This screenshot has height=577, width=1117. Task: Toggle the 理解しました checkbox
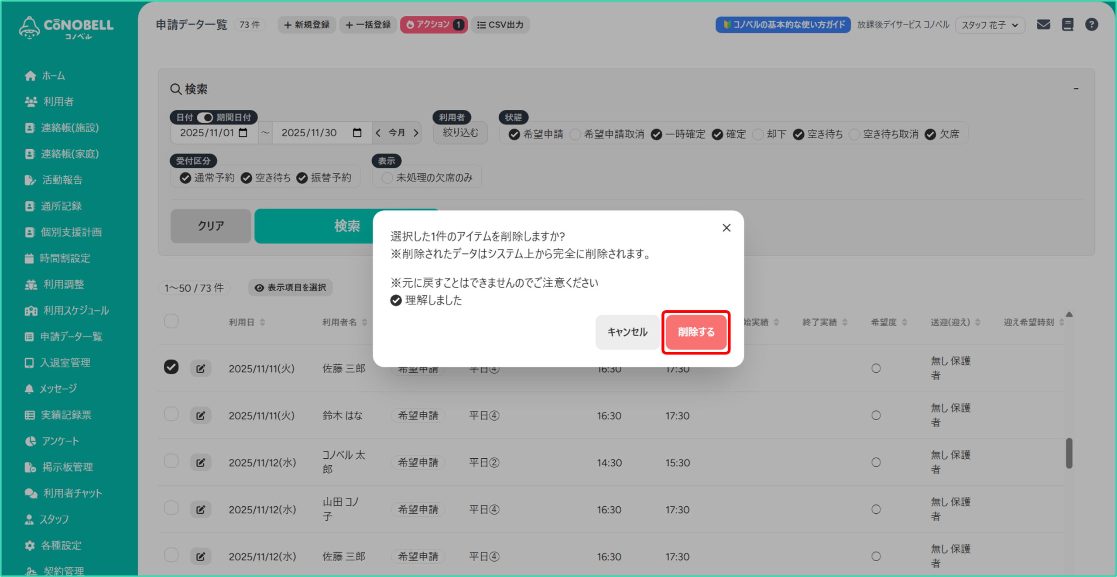click(396, 300)
